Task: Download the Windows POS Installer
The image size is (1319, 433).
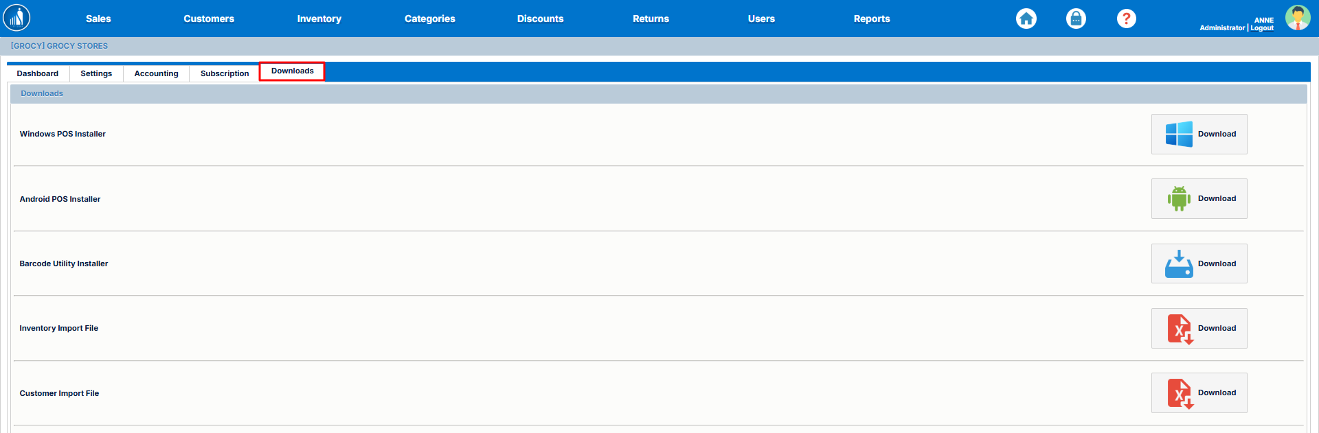Action: [1199, 134]
